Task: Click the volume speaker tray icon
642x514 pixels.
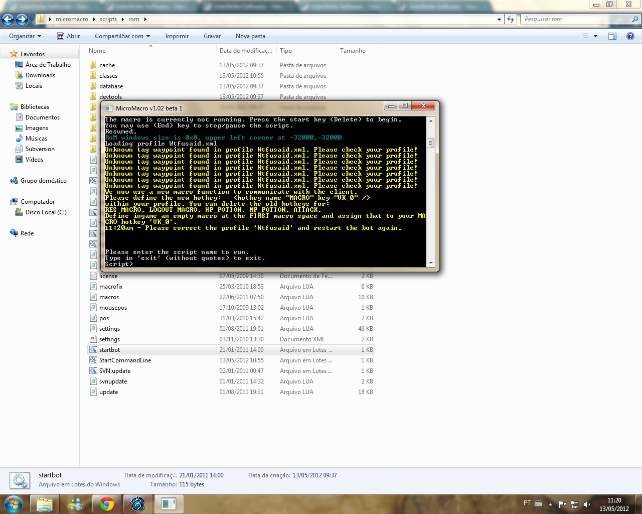Action: tap(587, 504)
